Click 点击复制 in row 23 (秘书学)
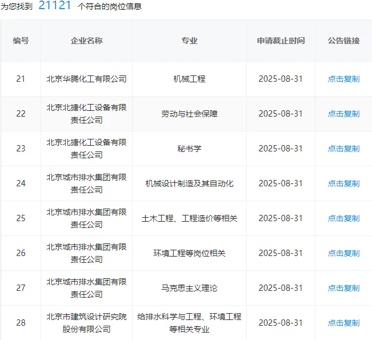The image size is (372, 340). click(343, 149)
